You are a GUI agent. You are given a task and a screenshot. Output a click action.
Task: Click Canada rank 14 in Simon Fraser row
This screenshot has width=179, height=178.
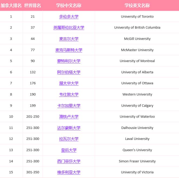pos(11,161)
